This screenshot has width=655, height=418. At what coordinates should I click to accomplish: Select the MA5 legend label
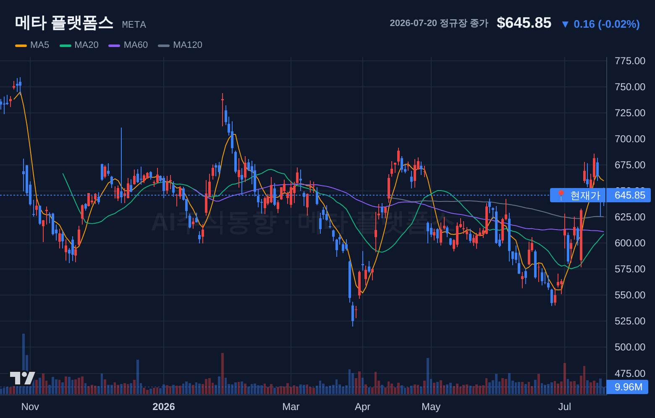pyautogui.click(x=39, y=45)
